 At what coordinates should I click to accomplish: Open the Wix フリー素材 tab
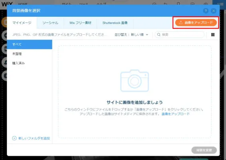80,23
